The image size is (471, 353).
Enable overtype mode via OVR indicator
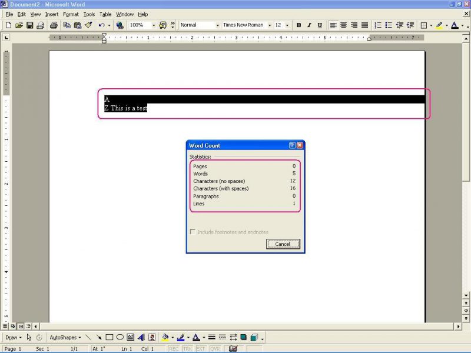tap(217, 348)
